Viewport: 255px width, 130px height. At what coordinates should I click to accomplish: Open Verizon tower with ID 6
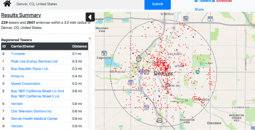pos(17,104)
